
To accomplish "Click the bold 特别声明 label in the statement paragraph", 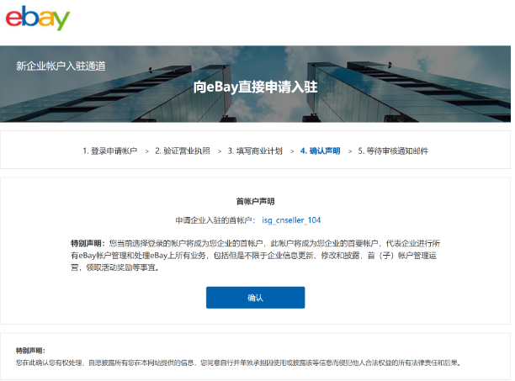I will (x=86, y=243).
